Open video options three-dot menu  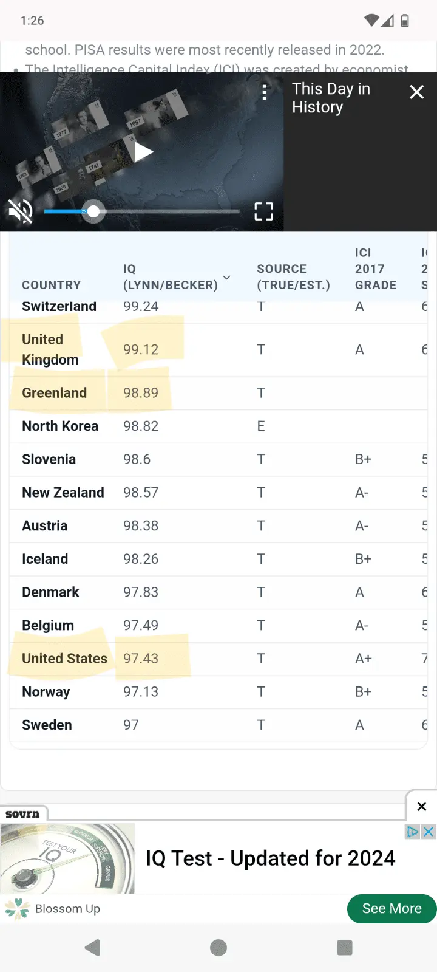[x=264, y=92]
